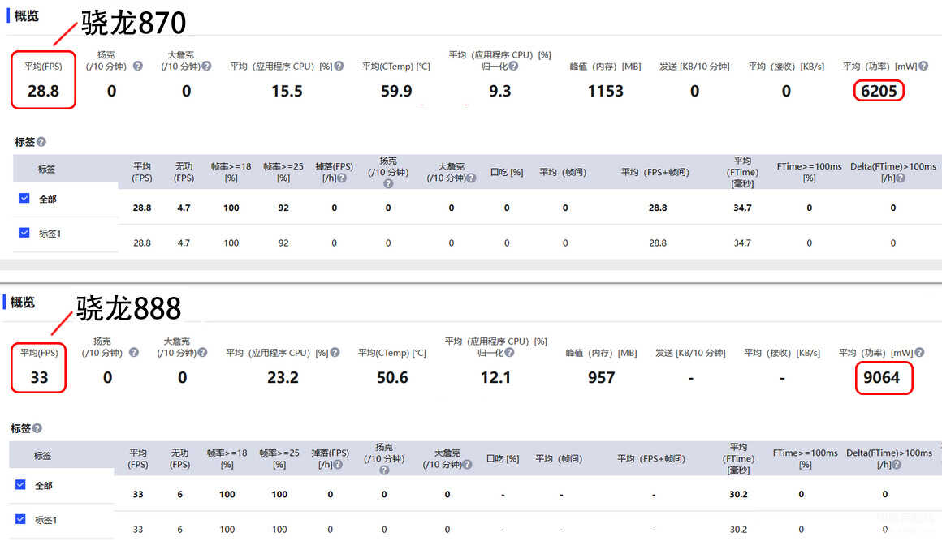Open 掉落(FPS) help icon in 骁龙870 table header

coord(342,178)
